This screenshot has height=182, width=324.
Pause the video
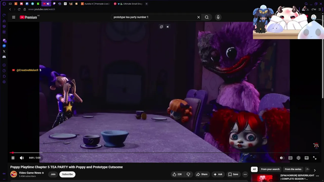[13, 158]
